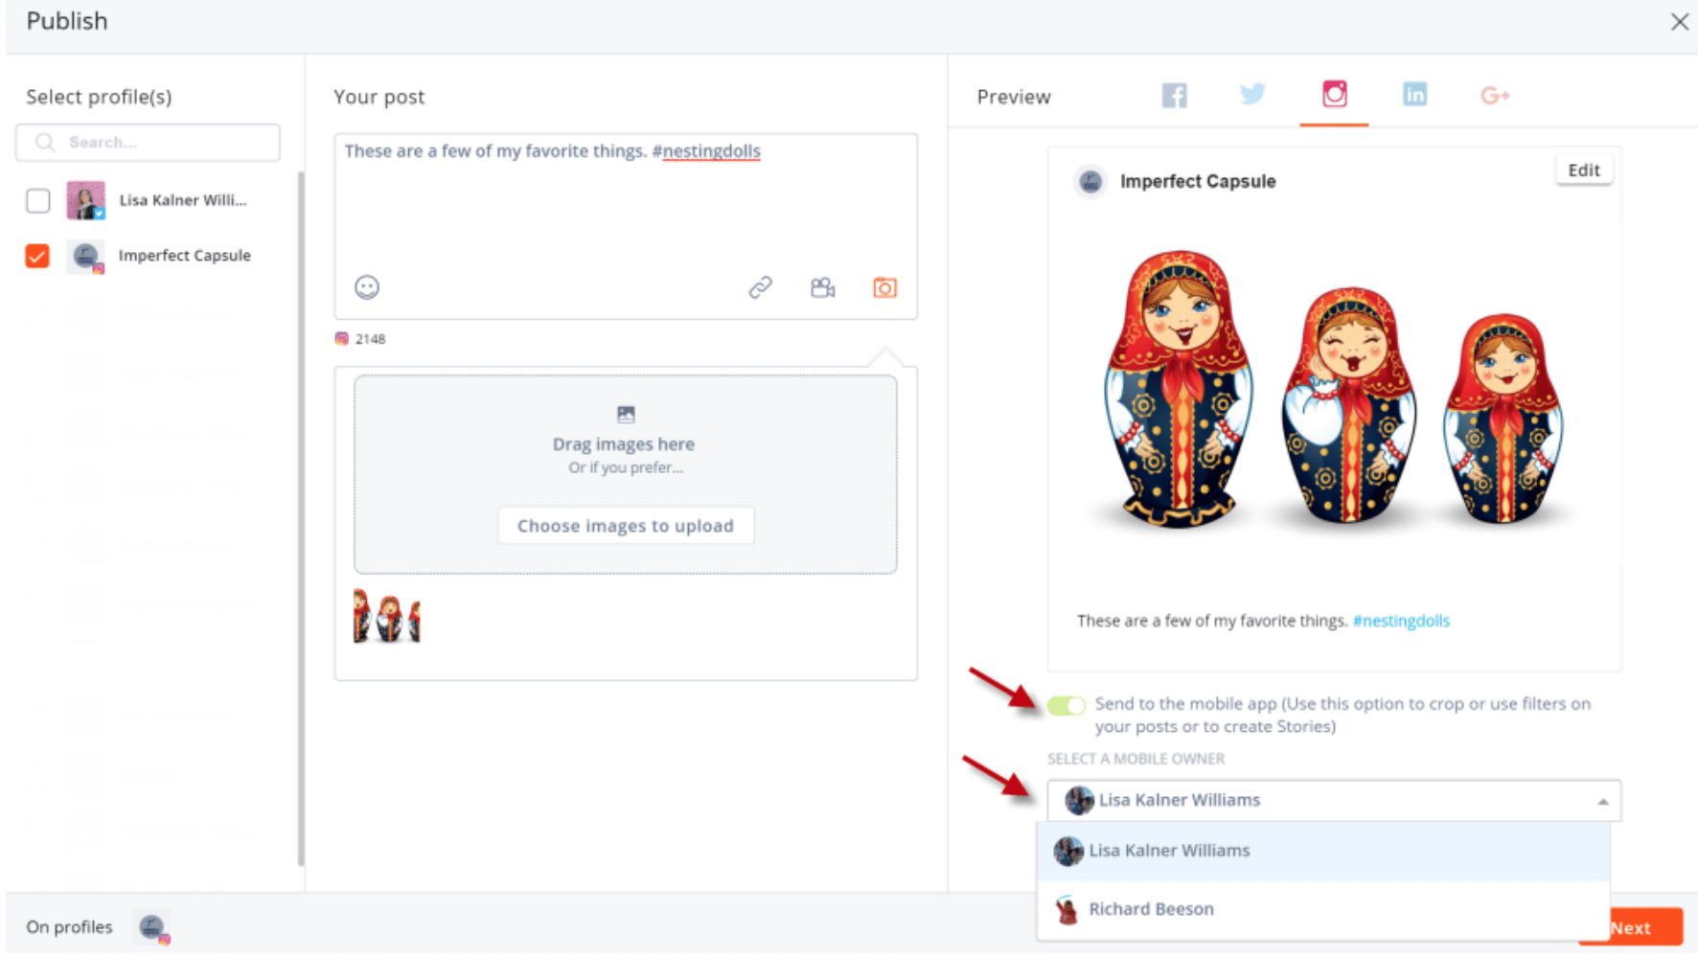
Task: Click the profile Search field
Action: pyautogui.click(x=149, y=143)
